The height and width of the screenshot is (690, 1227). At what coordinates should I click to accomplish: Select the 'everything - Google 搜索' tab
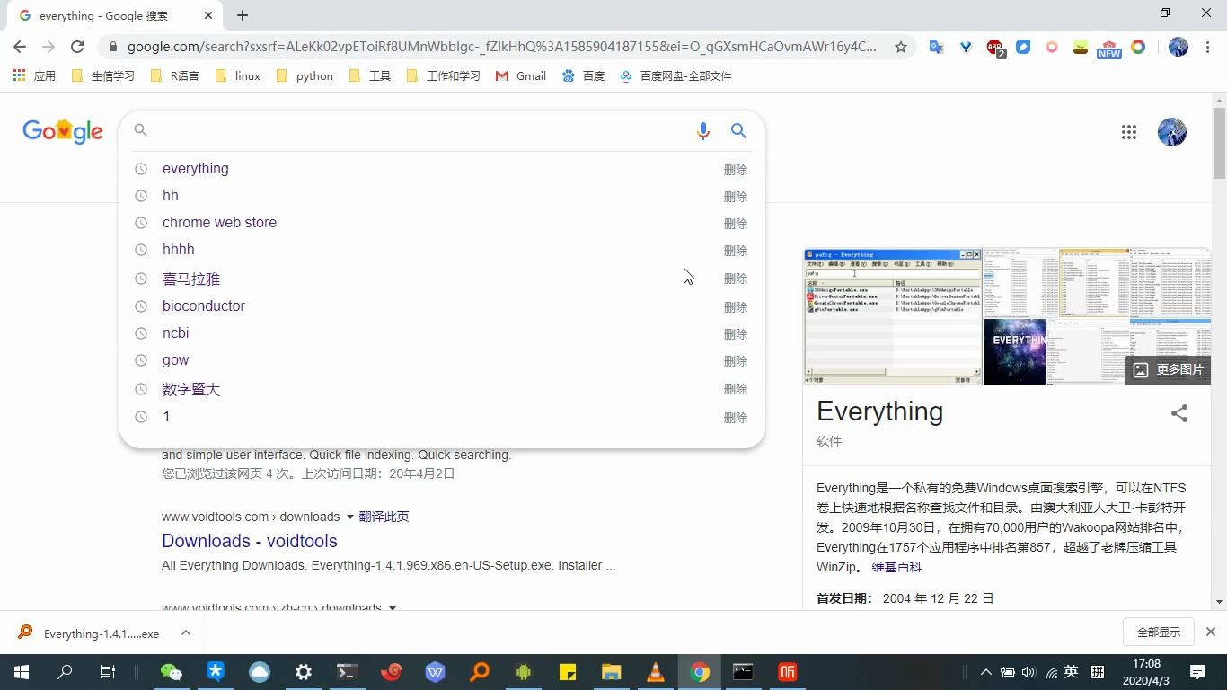pyautogui.click(x=117, y=15)
